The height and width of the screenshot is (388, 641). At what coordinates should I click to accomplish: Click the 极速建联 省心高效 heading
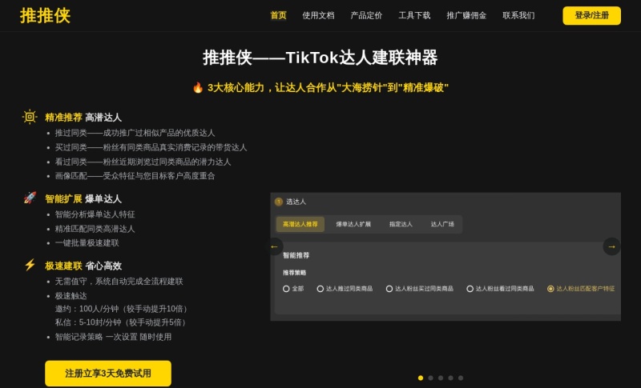83,266
